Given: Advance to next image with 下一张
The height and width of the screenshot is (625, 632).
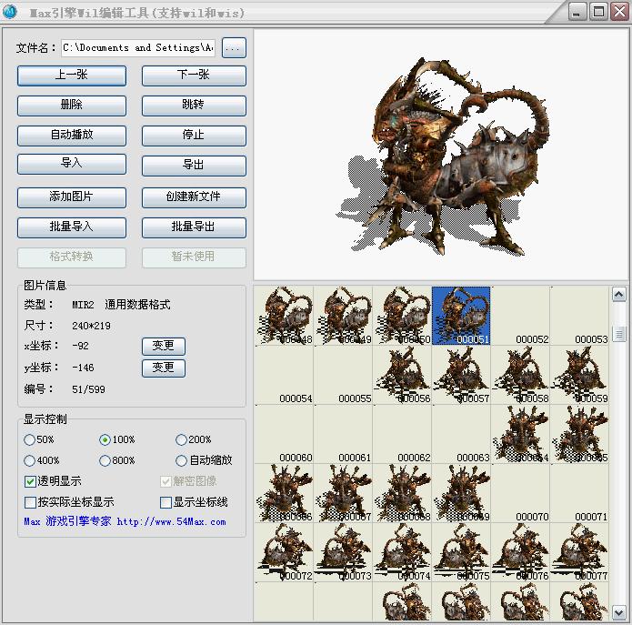Looking at the screenshot, I should (194, 76).
